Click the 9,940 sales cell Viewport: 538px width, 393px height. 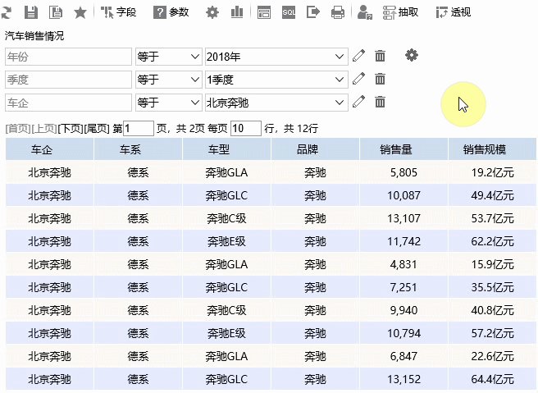[x=403, y=310]
